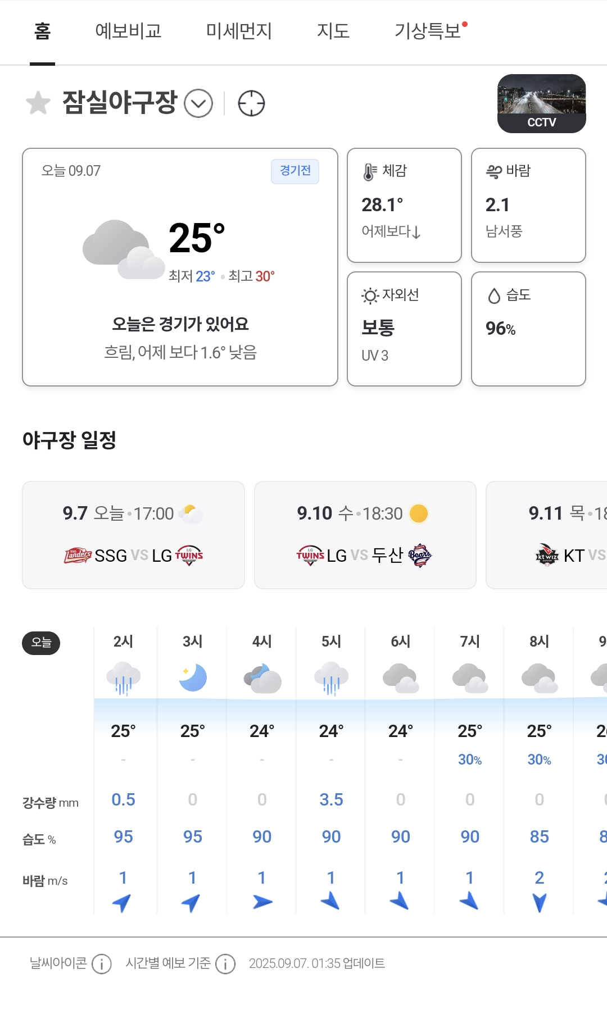This screenshot has width=607, height=1014.
Task: Open the 미세먼지 tab
Action: point(239,31)
